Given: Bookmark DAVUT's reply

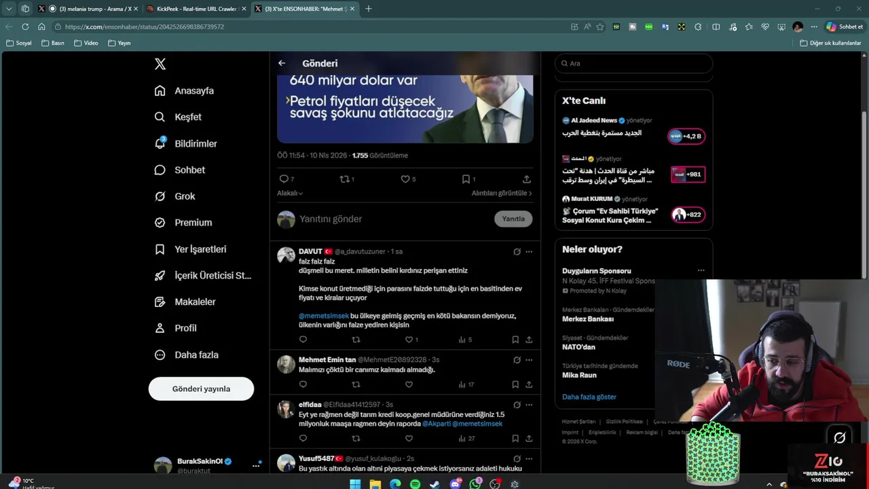Looking at the screenshot, I should click(x=515, y=340).
